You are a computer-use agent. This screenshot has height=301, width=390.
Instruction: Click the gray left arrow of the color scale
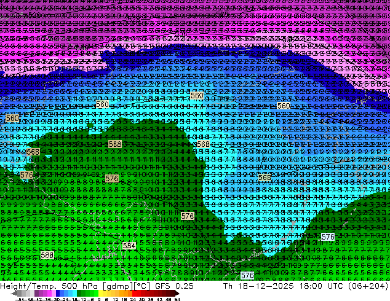coord(14,294)
